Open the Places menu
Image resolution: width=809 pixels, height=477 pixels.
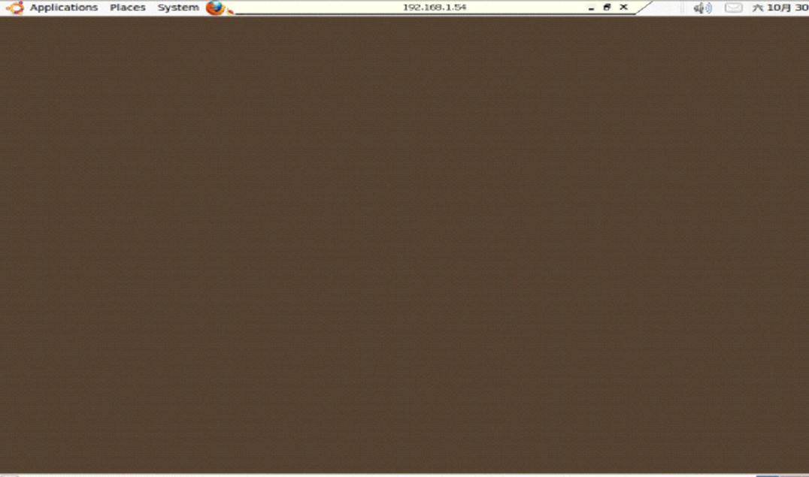[x=127, y=8]
